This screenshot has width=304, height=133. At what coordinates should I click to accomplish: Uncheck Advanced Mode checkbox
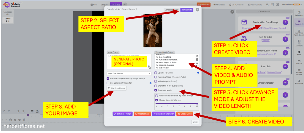click(156, 90)
